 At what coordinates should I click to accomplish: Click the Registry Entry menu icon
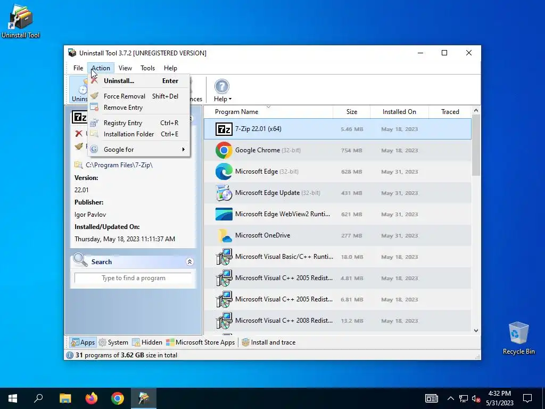point(94,123)
